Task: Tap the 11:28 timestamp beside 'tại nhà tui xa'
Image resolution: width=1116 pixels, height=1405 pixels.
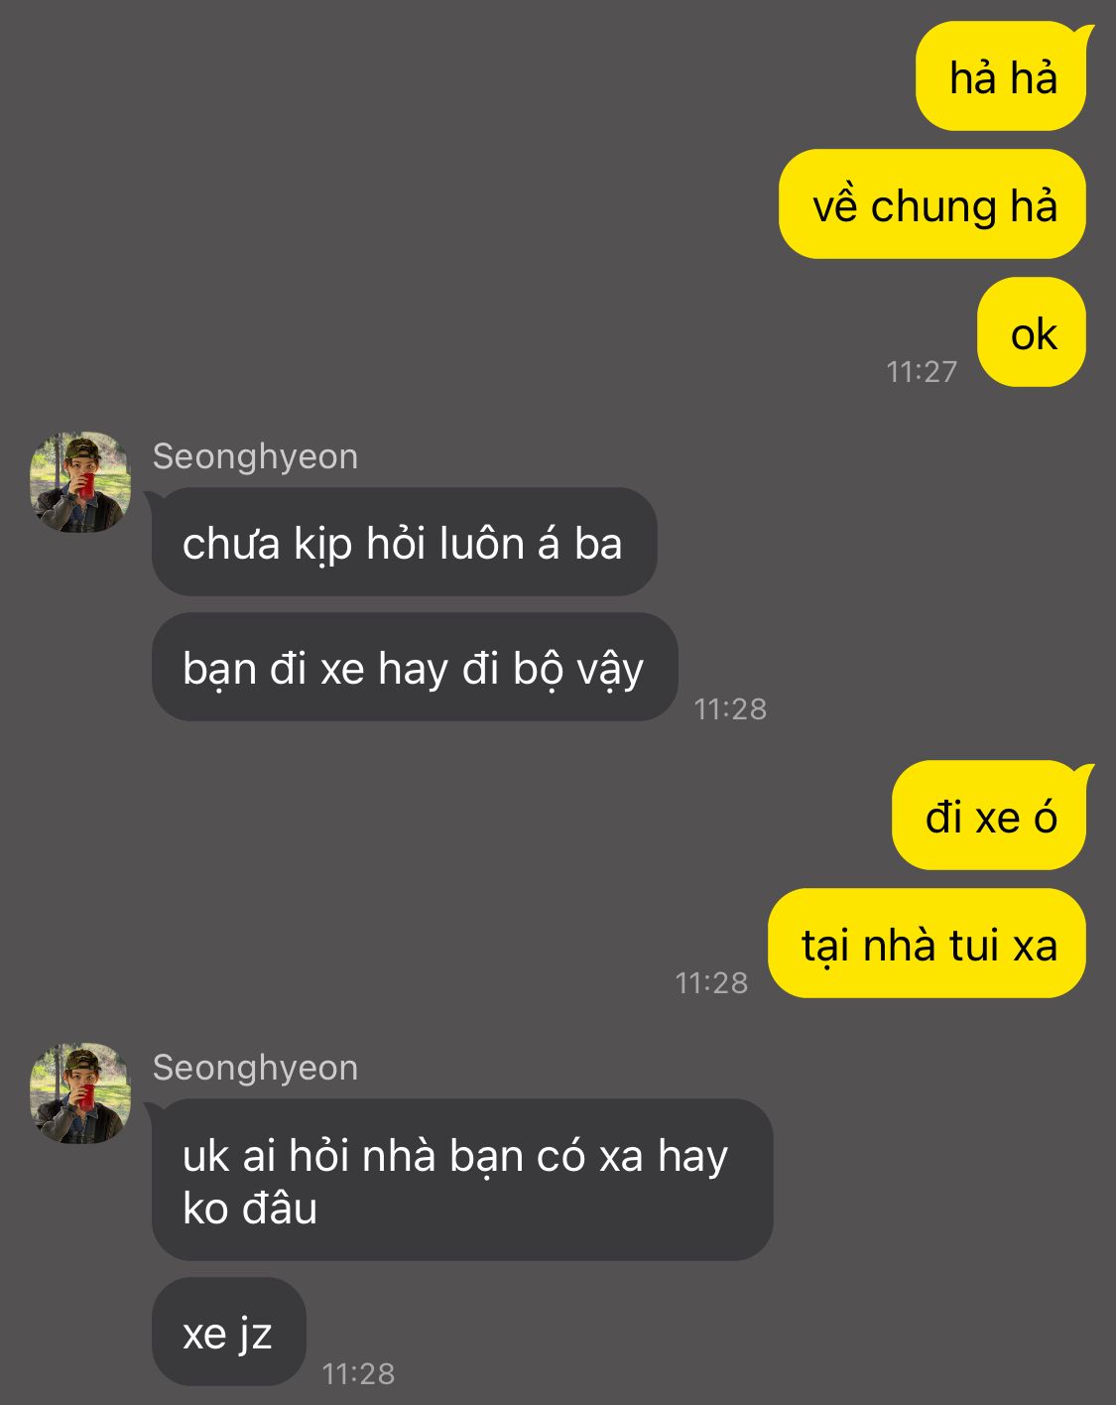Action: [x=711, y=983]
